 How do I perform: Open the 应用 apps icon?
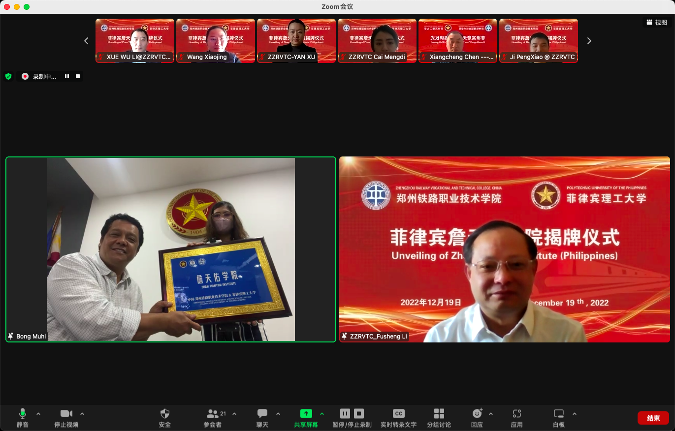point(516,413)
